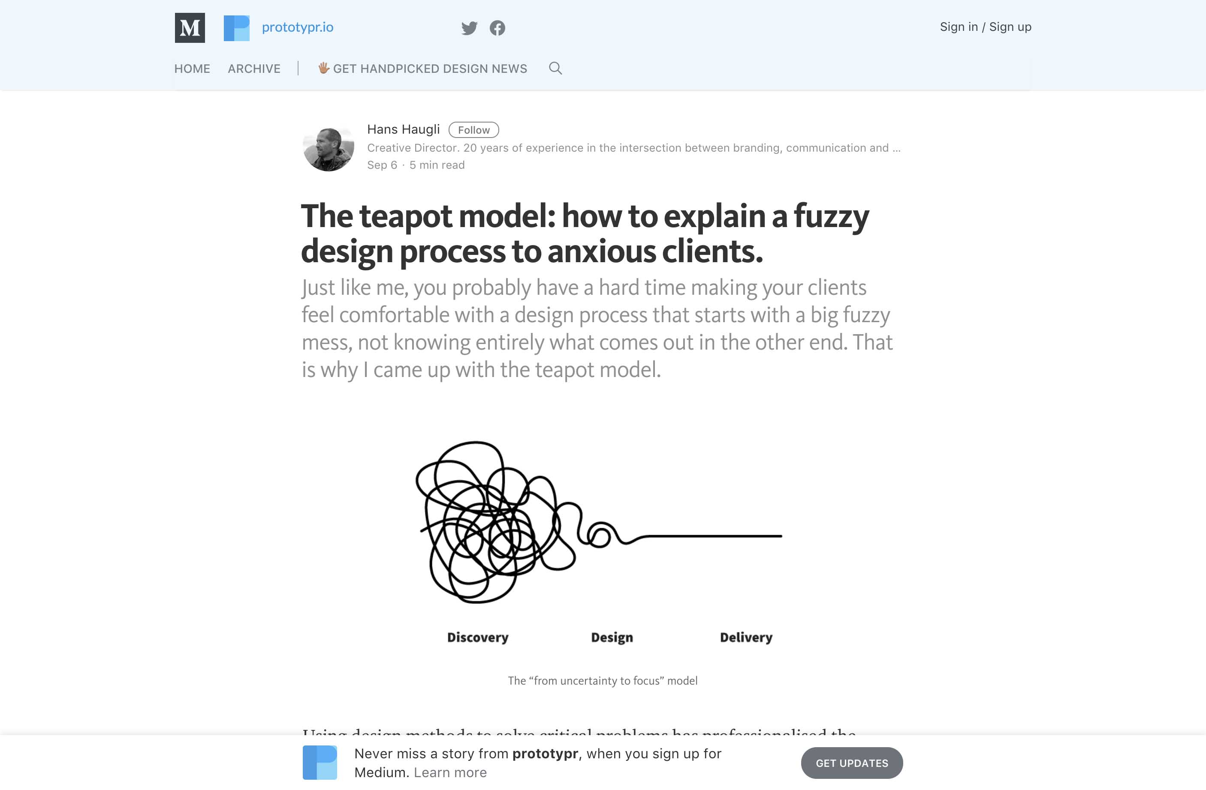Click the prototypr.io publication name
Screen dimensions: 1206x790
point(298,27)
